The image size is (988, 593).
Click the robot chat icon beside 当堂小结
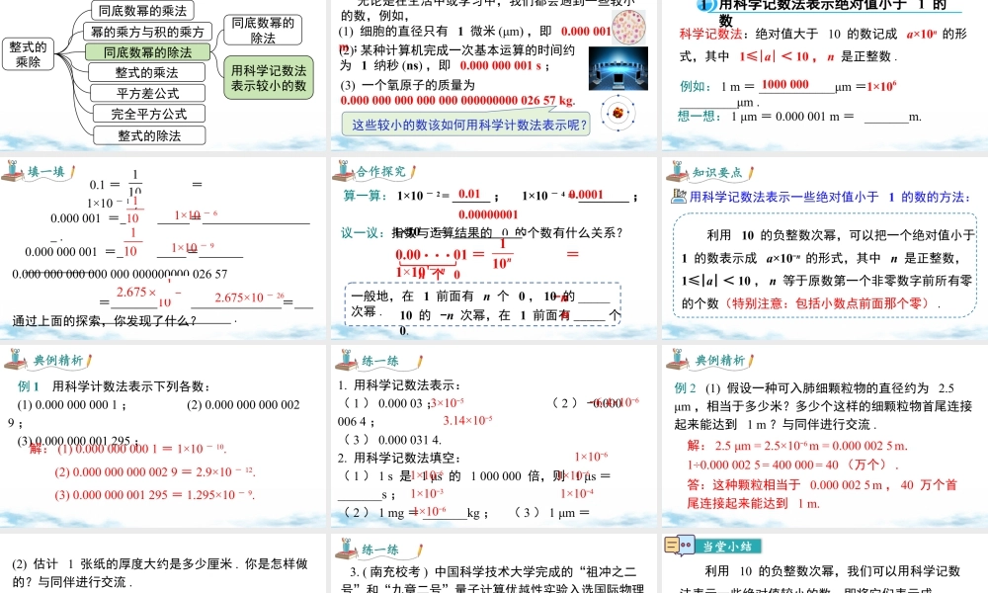click(681, 543)
